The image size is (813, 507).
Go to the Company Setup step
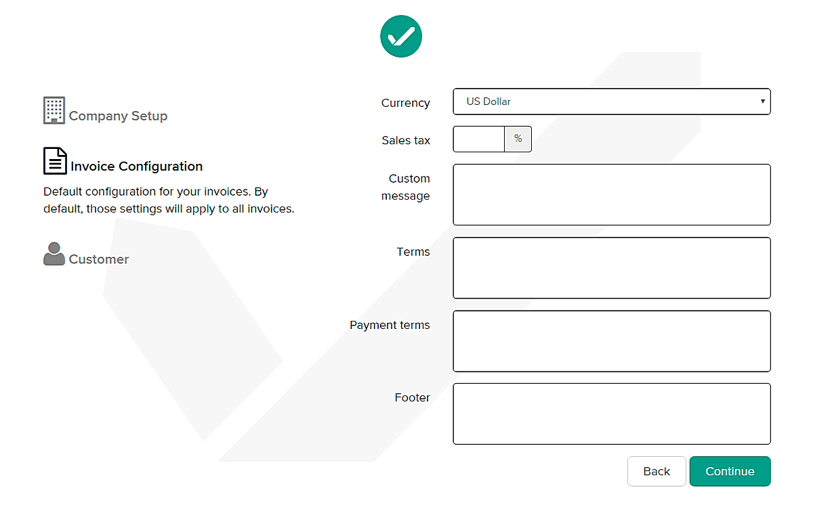(118, 116)
